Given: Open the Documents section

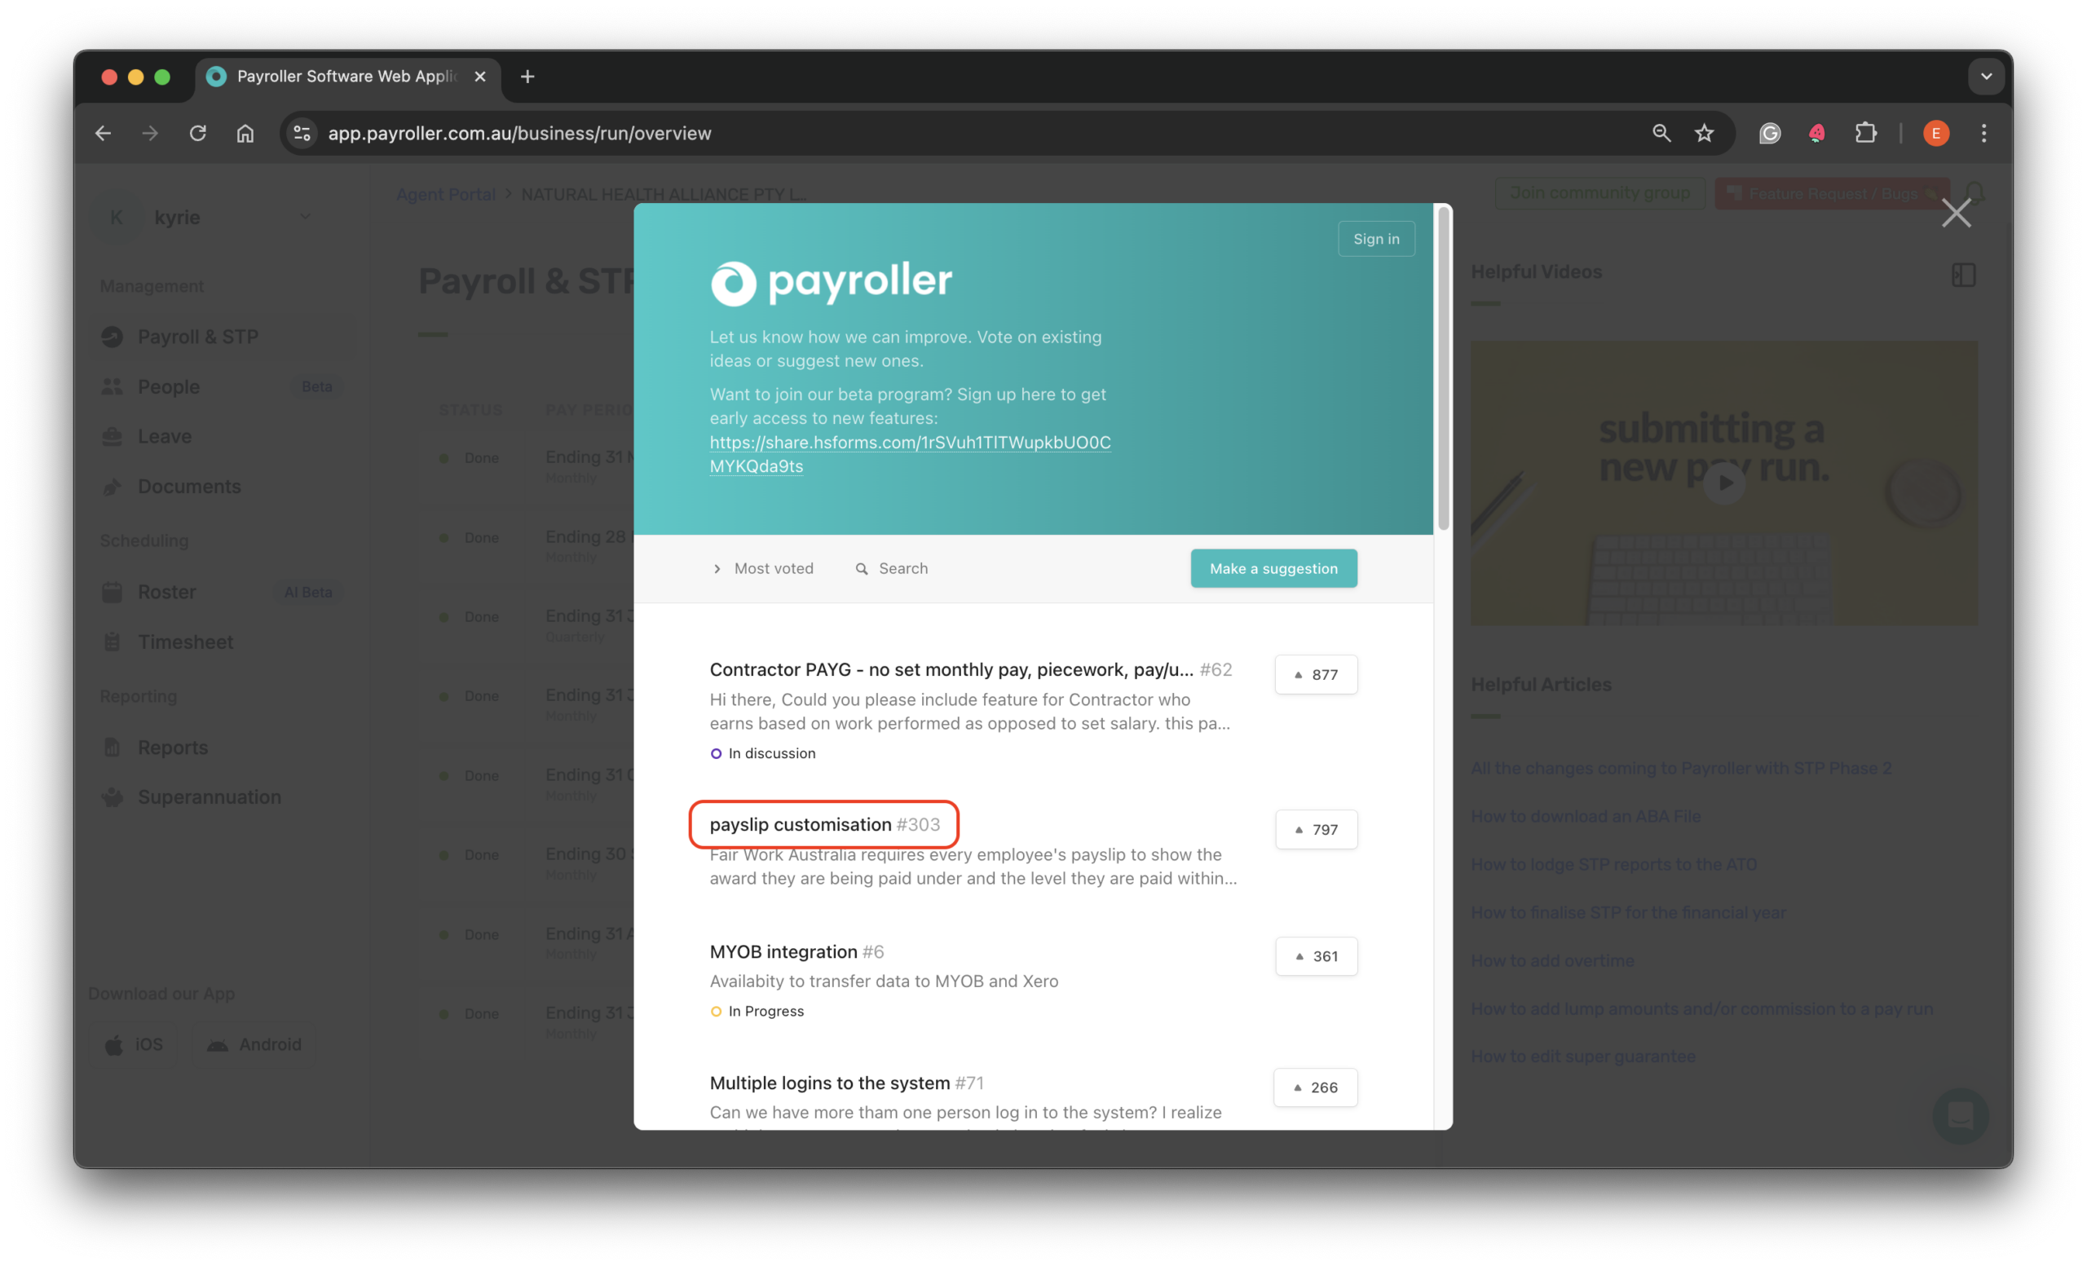Looking at the screenshot, I should pos(188,486).
